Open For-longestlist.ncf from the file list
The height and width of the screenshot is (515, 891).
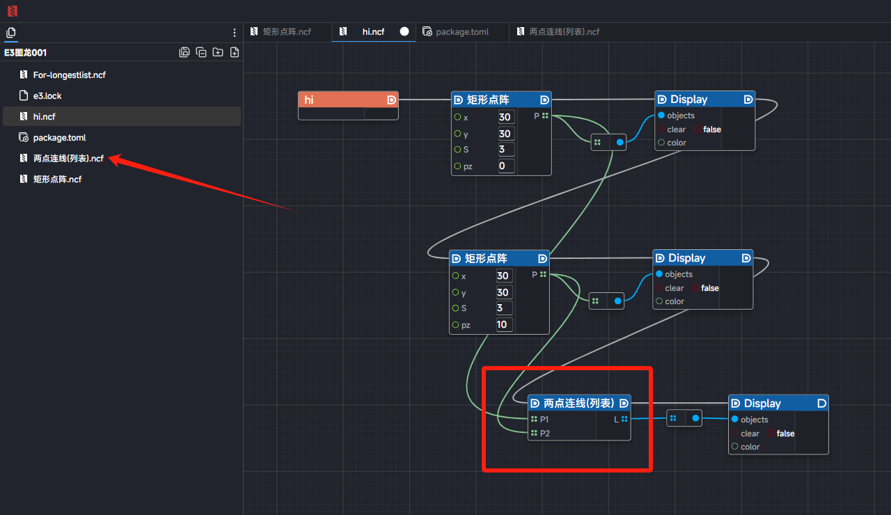(69, 75)
